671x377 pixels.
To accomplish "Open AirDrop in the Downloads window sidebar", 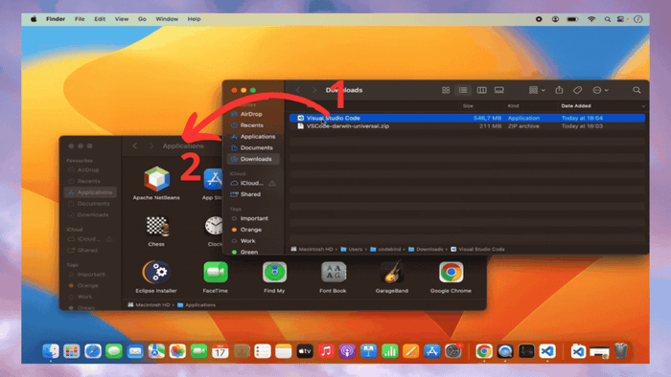I will tap(251, 114).
